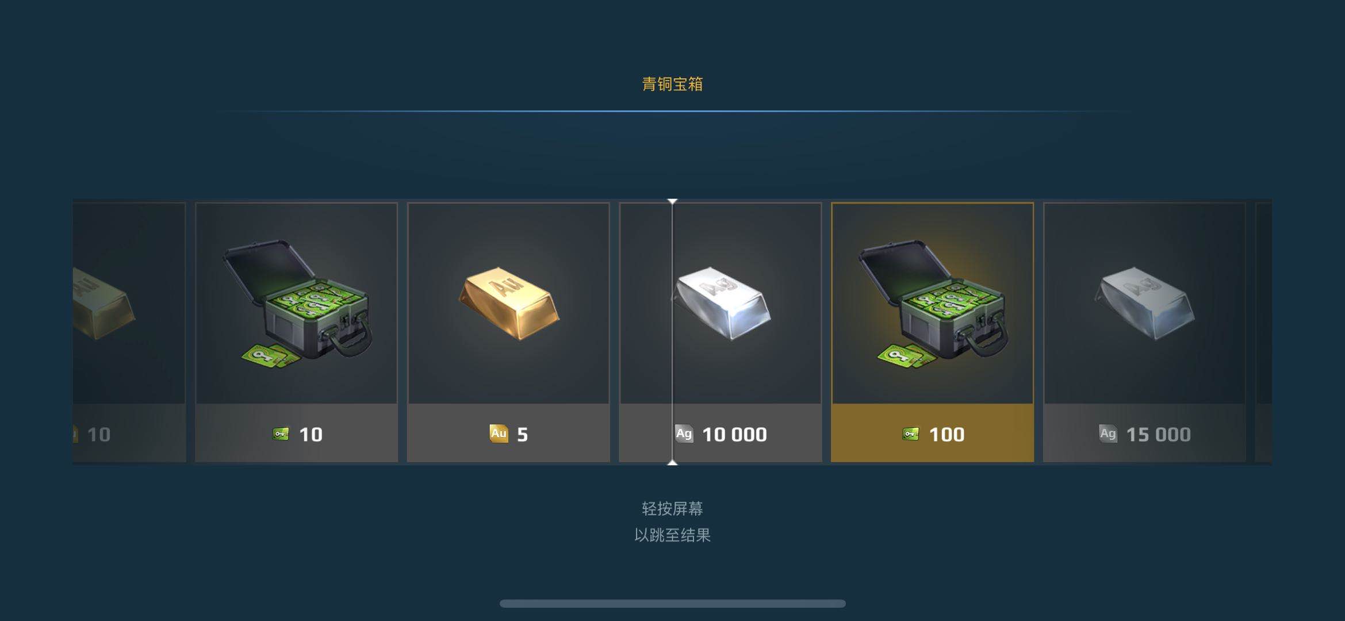Tap the 5 gold amount label

(x=522, y=434)
